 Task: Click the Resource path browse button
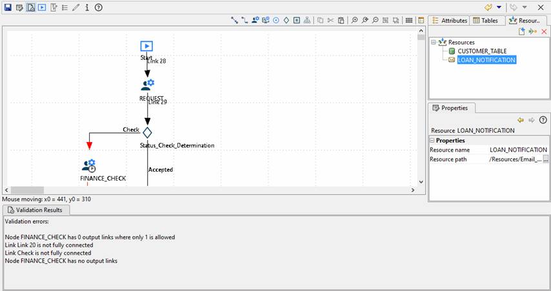546,159
